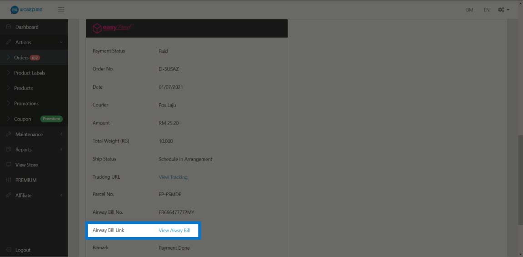This screenshot has height=257, width=523.
Task: Select the Schedule In Arrangement status
Action: (x=185, y=159)
